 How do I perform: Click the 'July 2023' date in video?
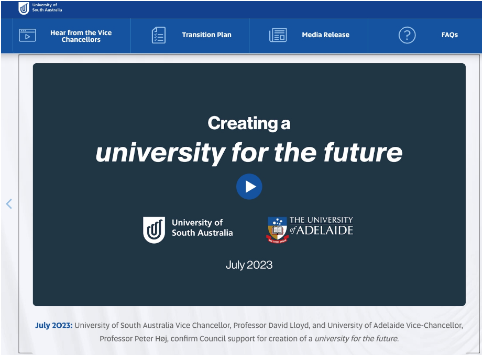(x=249, y=265)
